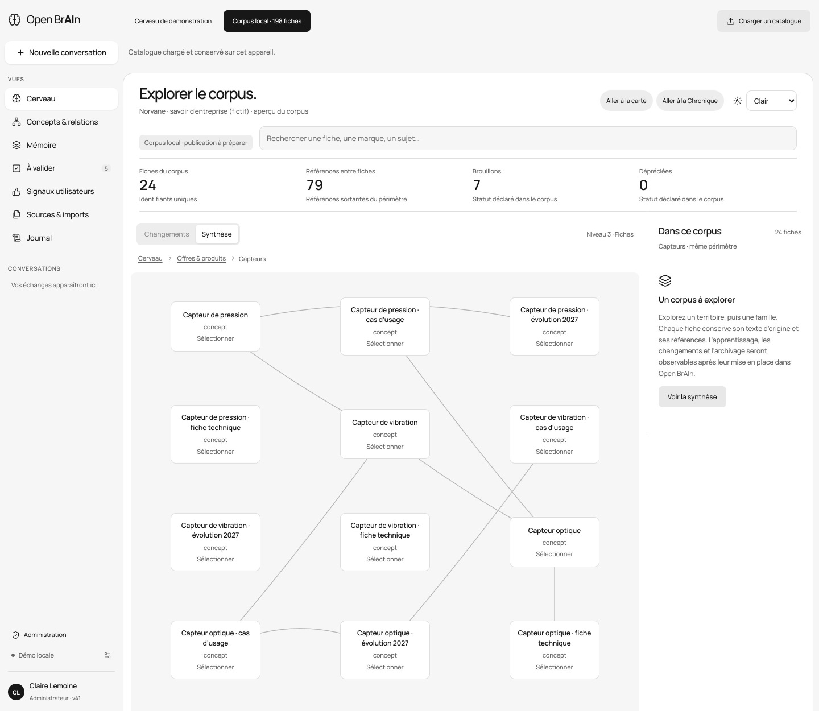Click the Sources & imports documents icon

coord(16,214)
